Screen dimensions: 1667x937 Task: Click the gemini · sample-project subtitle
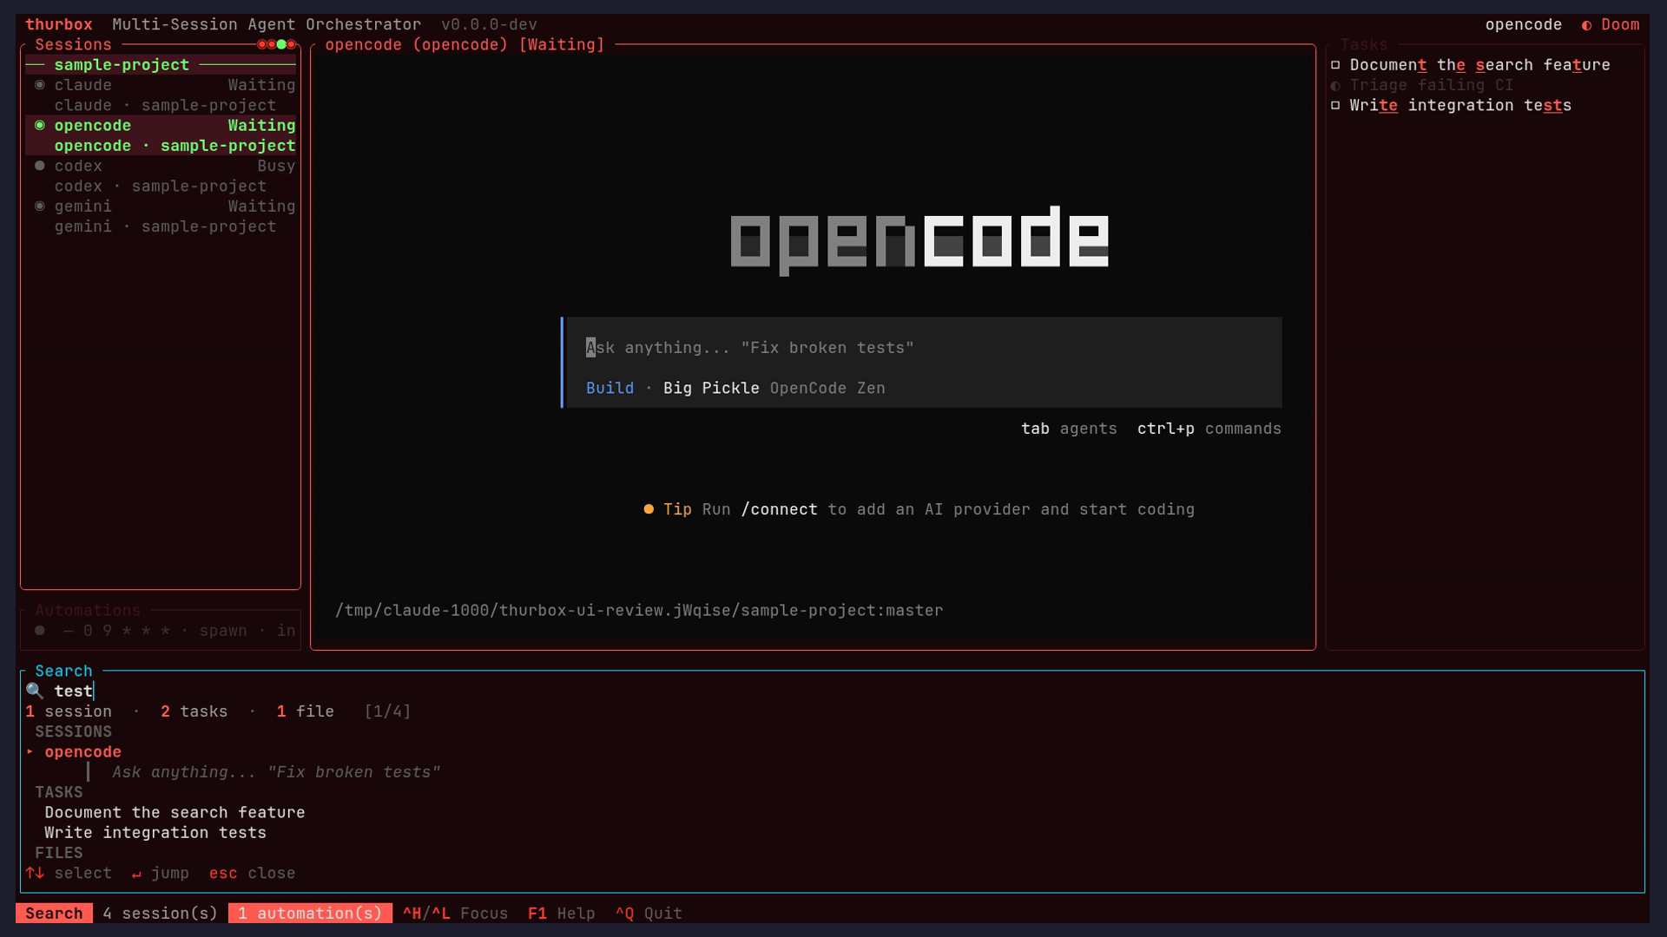point(165,227)
